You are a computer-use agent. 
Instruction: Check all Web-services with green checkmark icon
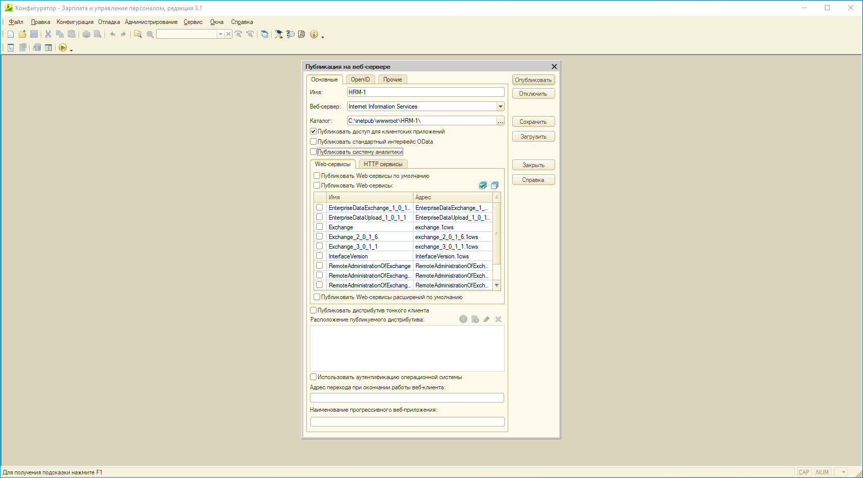click(483, 185)
